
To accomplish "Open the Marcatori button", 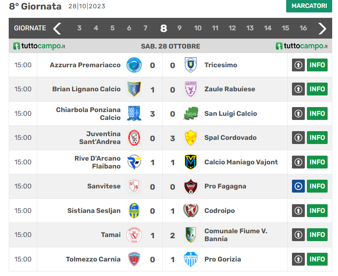I will pos(309,6).
